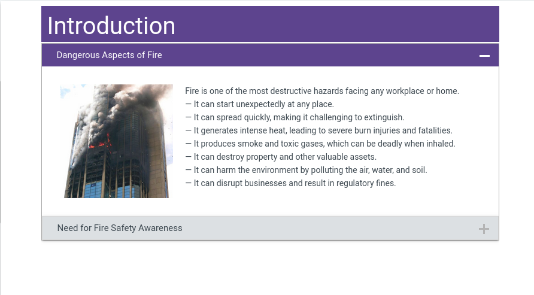Collapse section using the minus icon
Image resolution: width=534 pixels, height=295 pixels.
click(x=484, y=56)
